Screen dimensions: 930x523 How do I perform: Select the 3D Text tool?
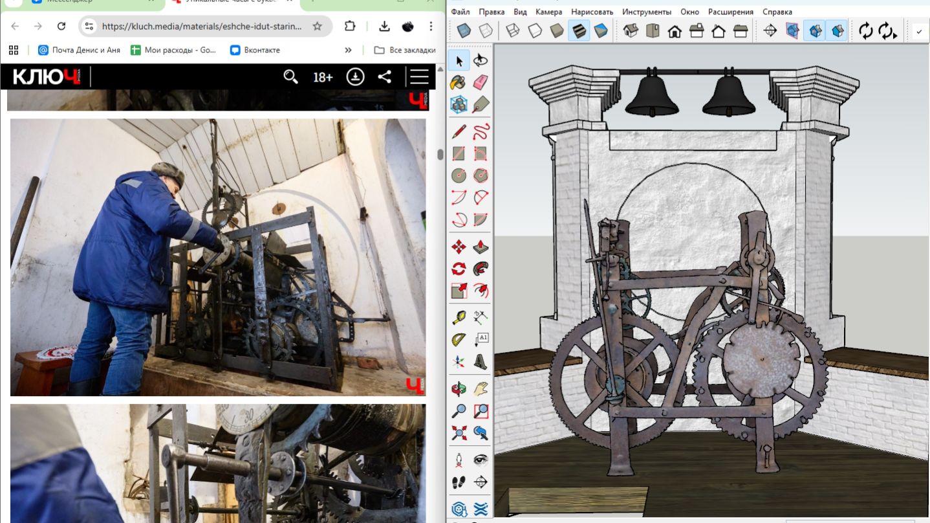(480, 362)
